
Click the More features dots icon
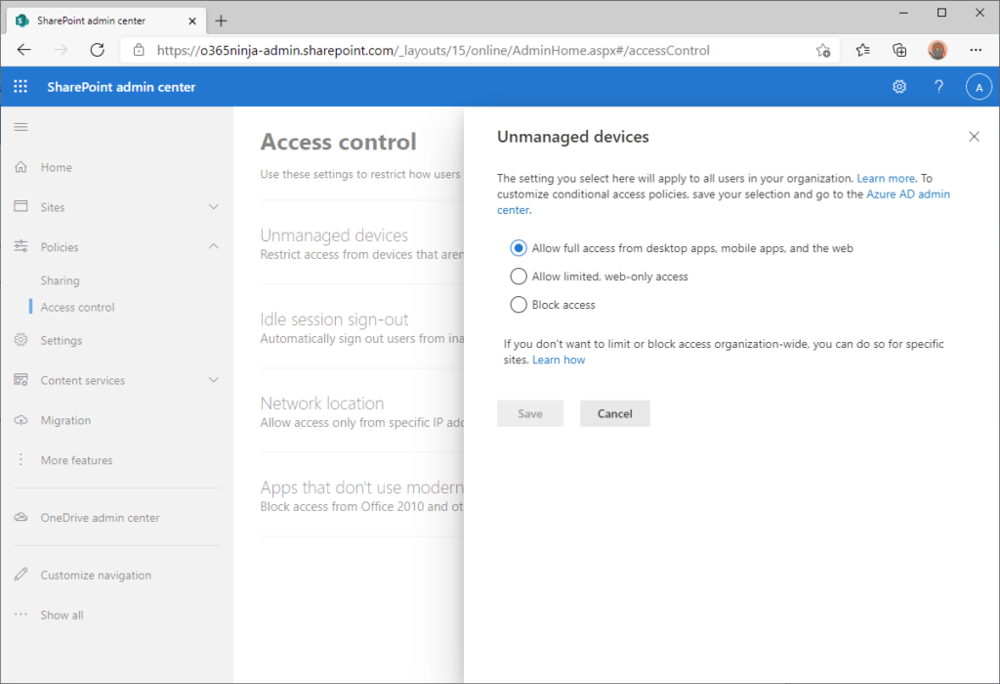click(21, 459)
